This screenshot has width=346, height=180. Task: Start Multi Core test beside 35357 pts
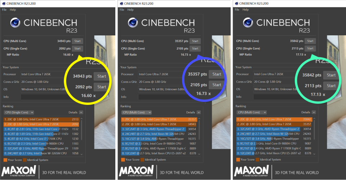[x=195, y=41]
